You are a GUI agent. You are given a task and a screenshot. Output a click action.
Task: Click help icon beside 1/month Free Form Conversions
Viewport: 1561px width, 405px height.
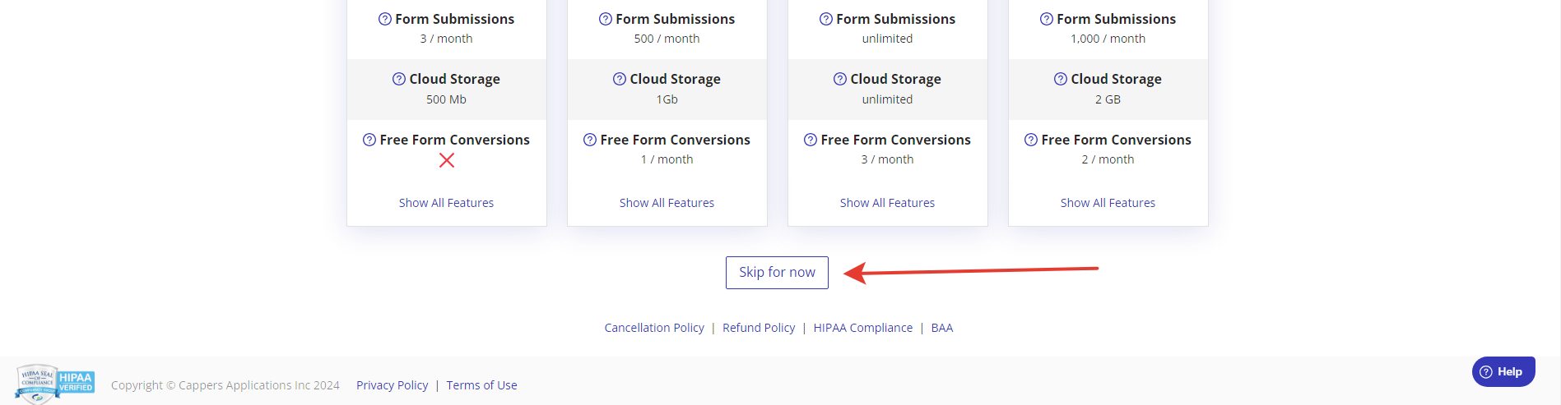pyautogui.click(x=589, y=140)
